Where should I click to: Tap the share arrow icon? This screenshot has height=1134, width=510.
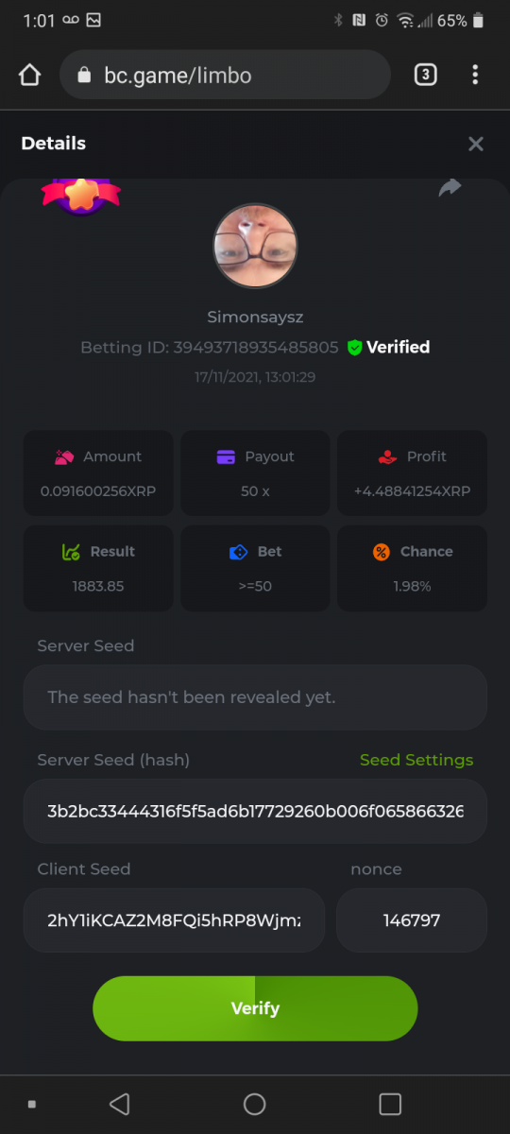point(450,188)
